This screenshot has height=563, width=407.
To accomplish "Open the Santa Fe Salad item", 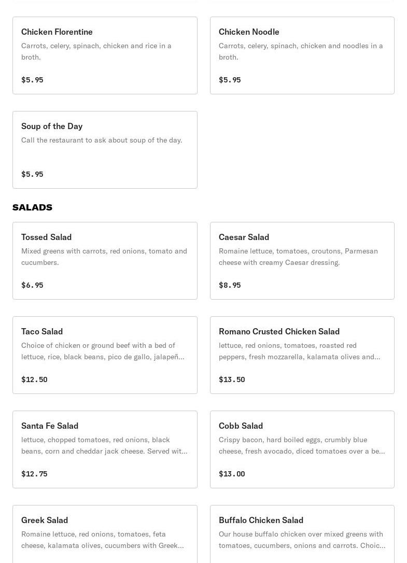I will tap(105, 449).
